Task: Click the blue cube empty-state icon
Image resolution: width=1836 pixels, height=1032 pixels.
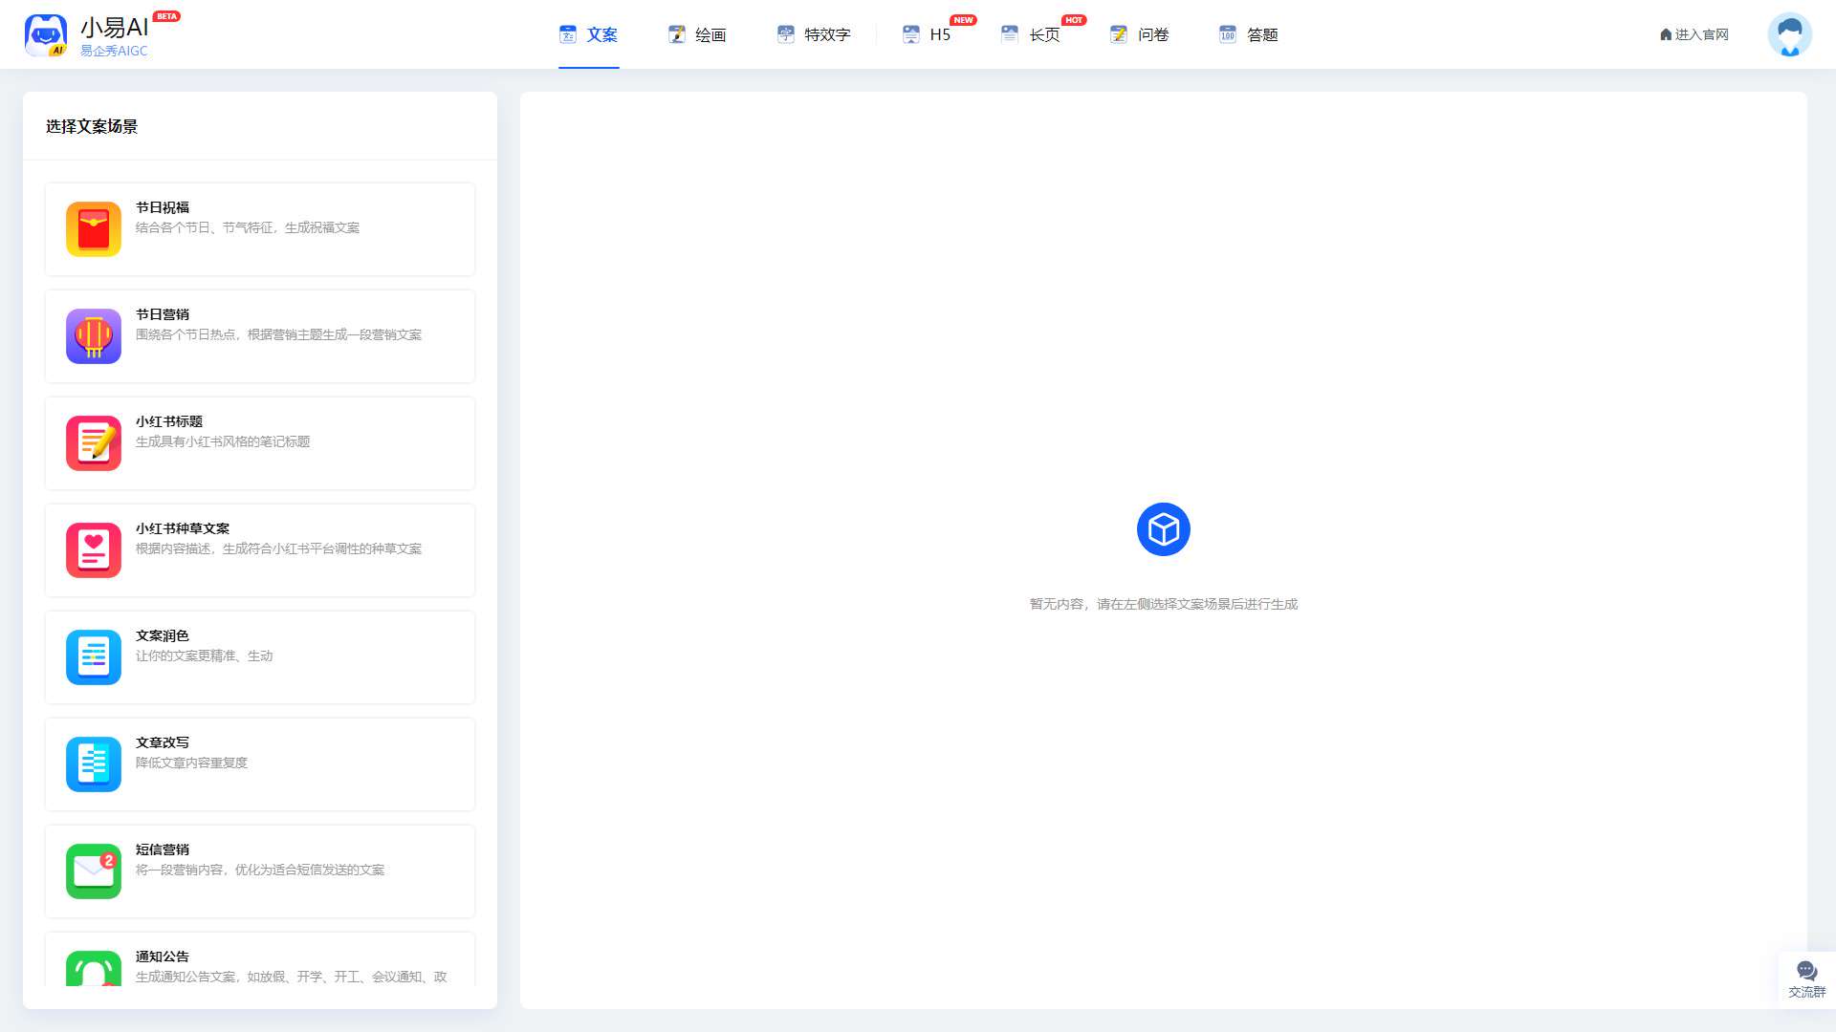Action: tap(1164, 529)
